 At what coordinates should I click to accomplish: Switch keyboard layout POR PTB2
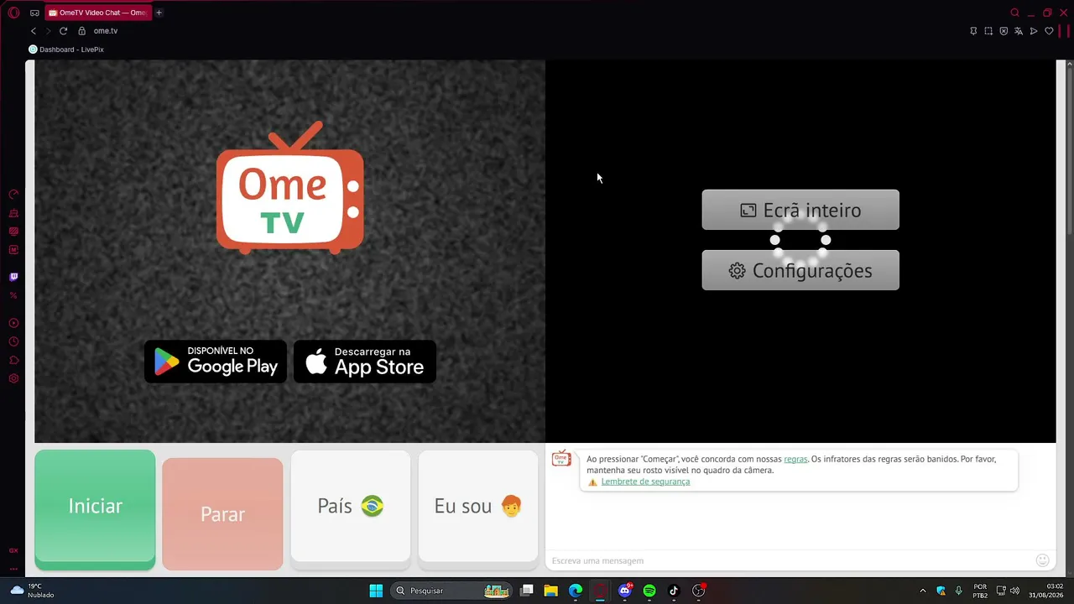coord(980,591)
